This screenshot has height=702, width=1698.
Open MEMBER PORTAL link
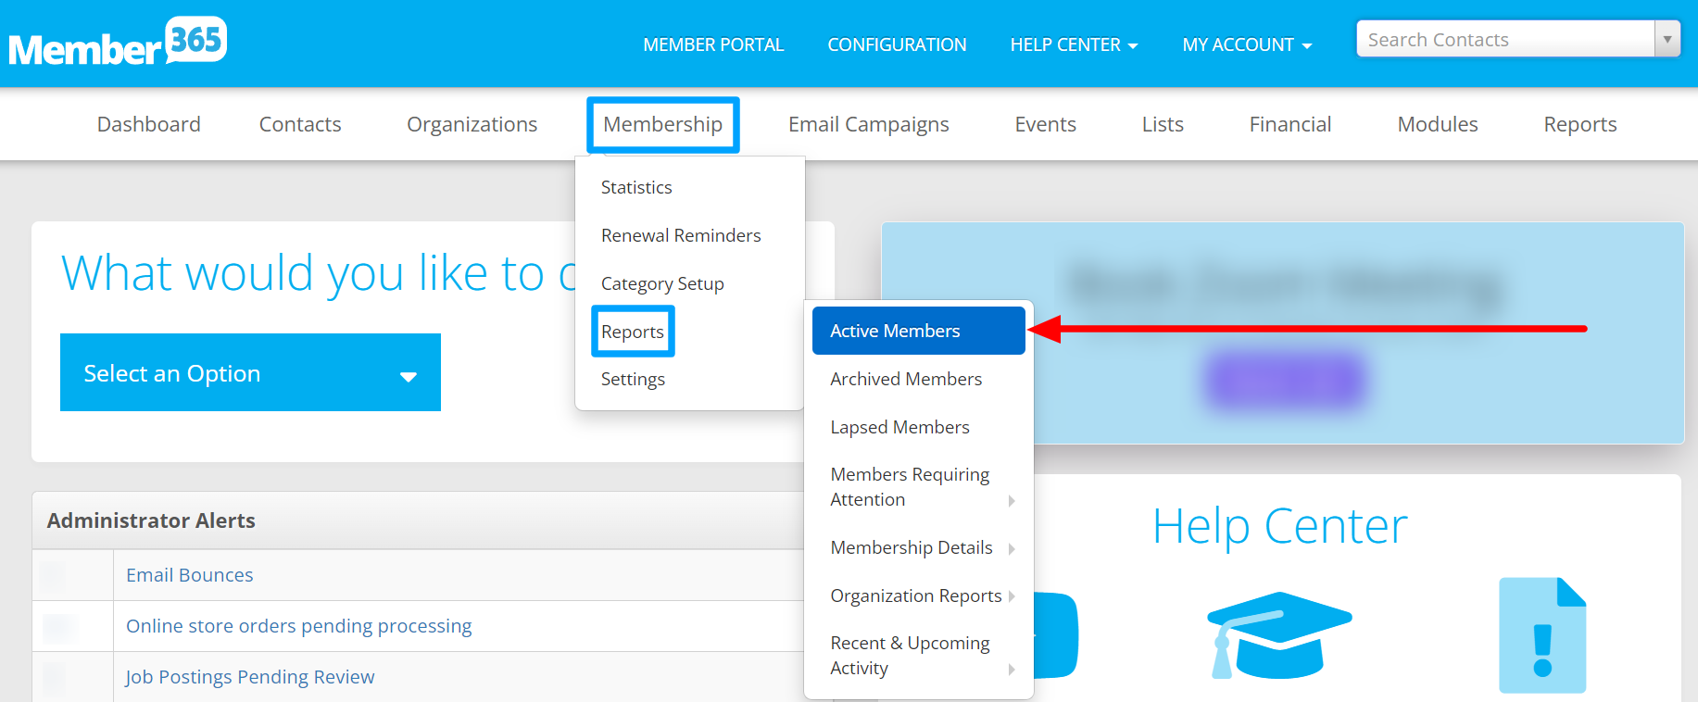pyautogui.click(x=713, y=44)
